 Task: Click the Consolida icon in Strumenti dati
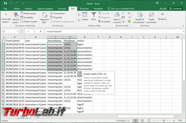tap(129, 13)
